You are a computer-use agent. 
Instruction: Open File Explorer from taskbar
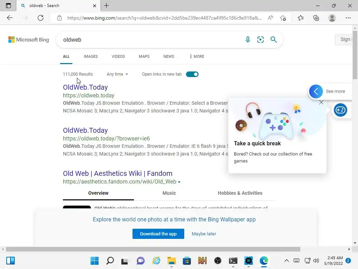pos(171,261)
